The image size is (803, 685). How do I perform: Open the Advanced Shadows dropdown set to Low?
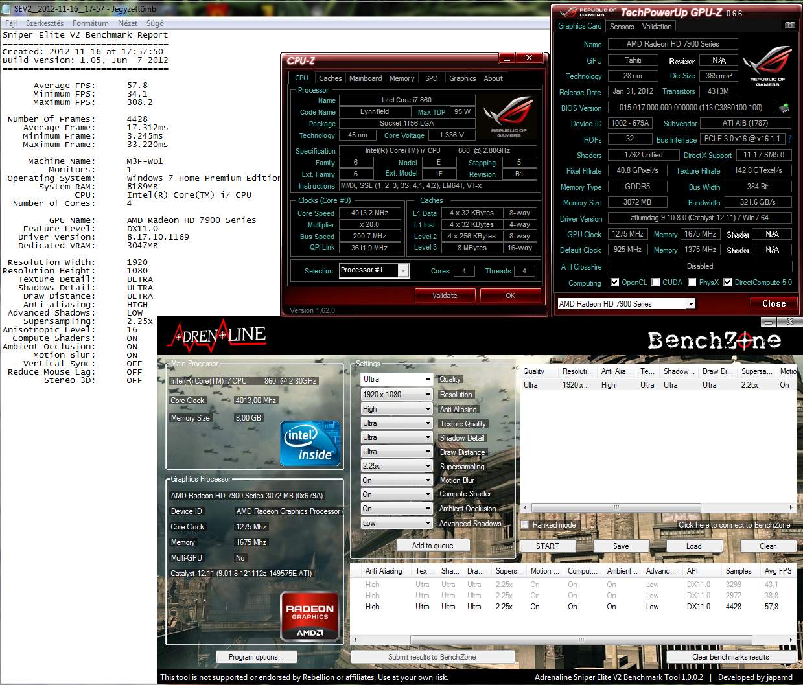pyautogui.click(x=397, y=523)
